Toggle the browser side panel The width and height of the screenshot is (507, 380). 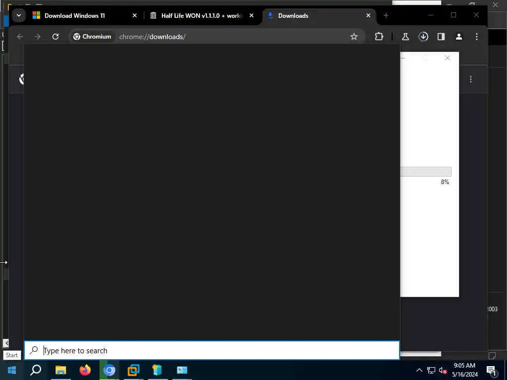click(441, 37)
